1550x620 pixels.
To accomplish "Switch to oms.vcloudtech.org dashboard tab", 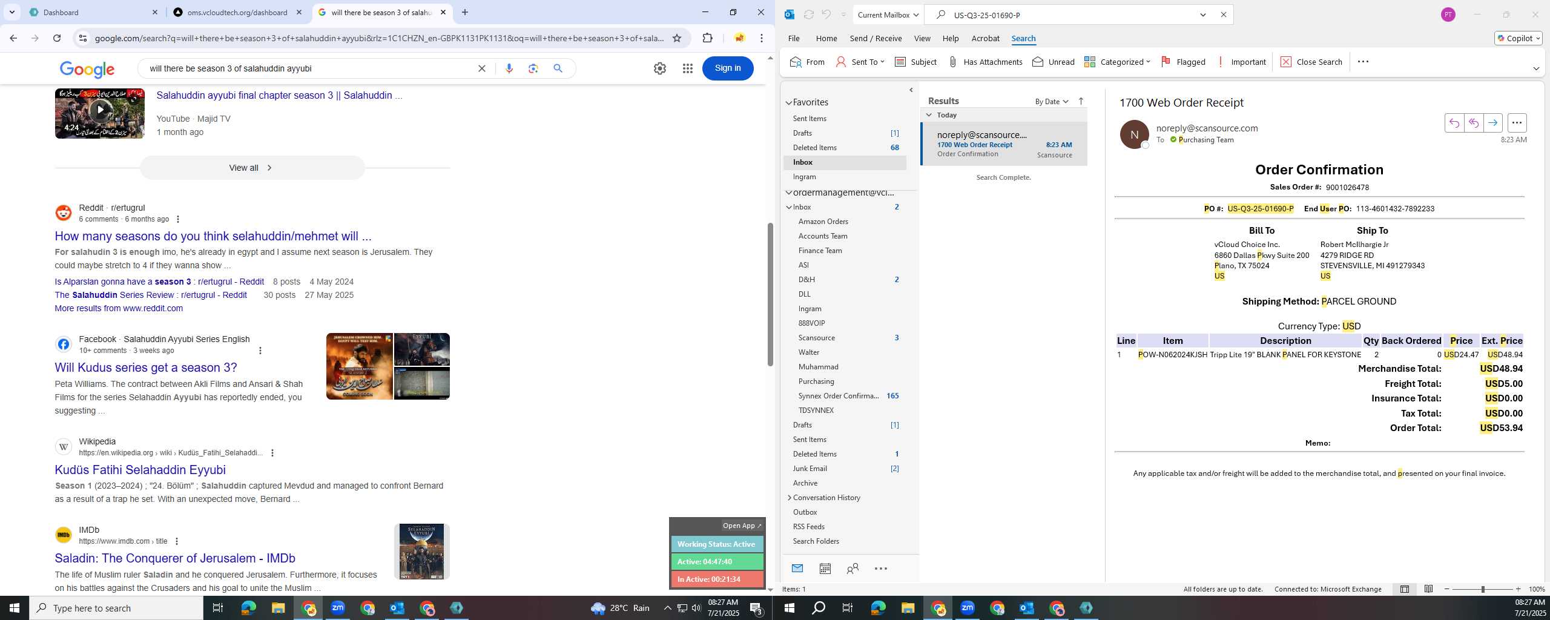I will 237,12.
